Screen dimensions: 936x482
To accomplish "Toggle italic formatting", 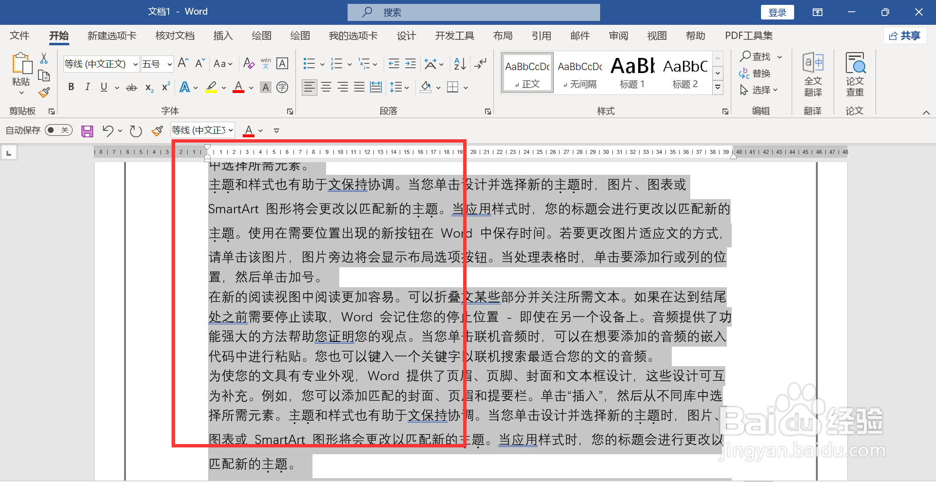I will pyautogui.click(x=88, y=87).
